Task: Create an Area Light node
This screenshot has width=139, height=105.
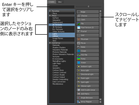Action: point(88,70)
